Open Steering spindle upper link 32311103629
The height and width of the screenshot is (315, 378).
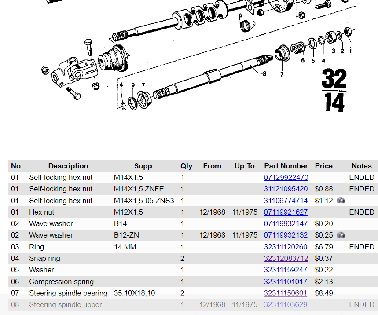pos(286,304)
